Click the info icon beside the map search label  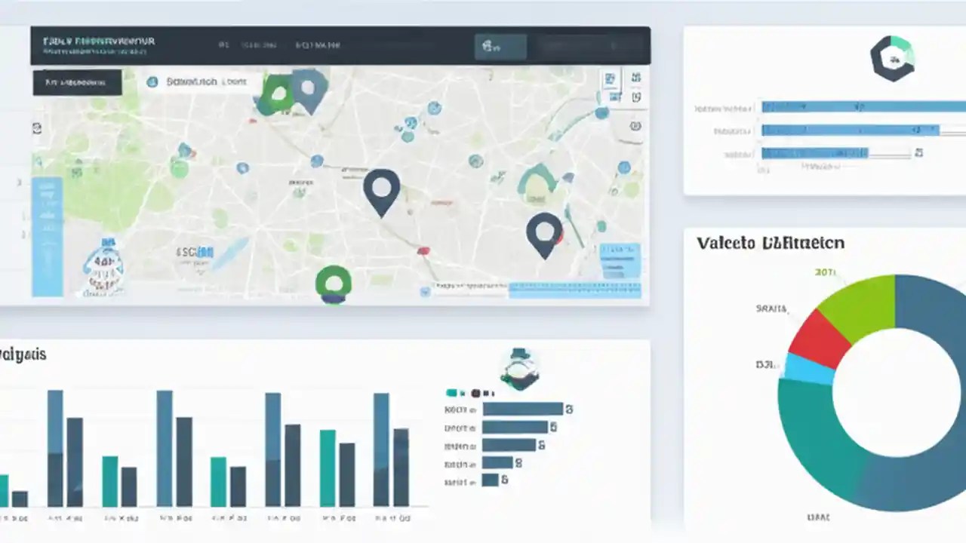point(153,81)
